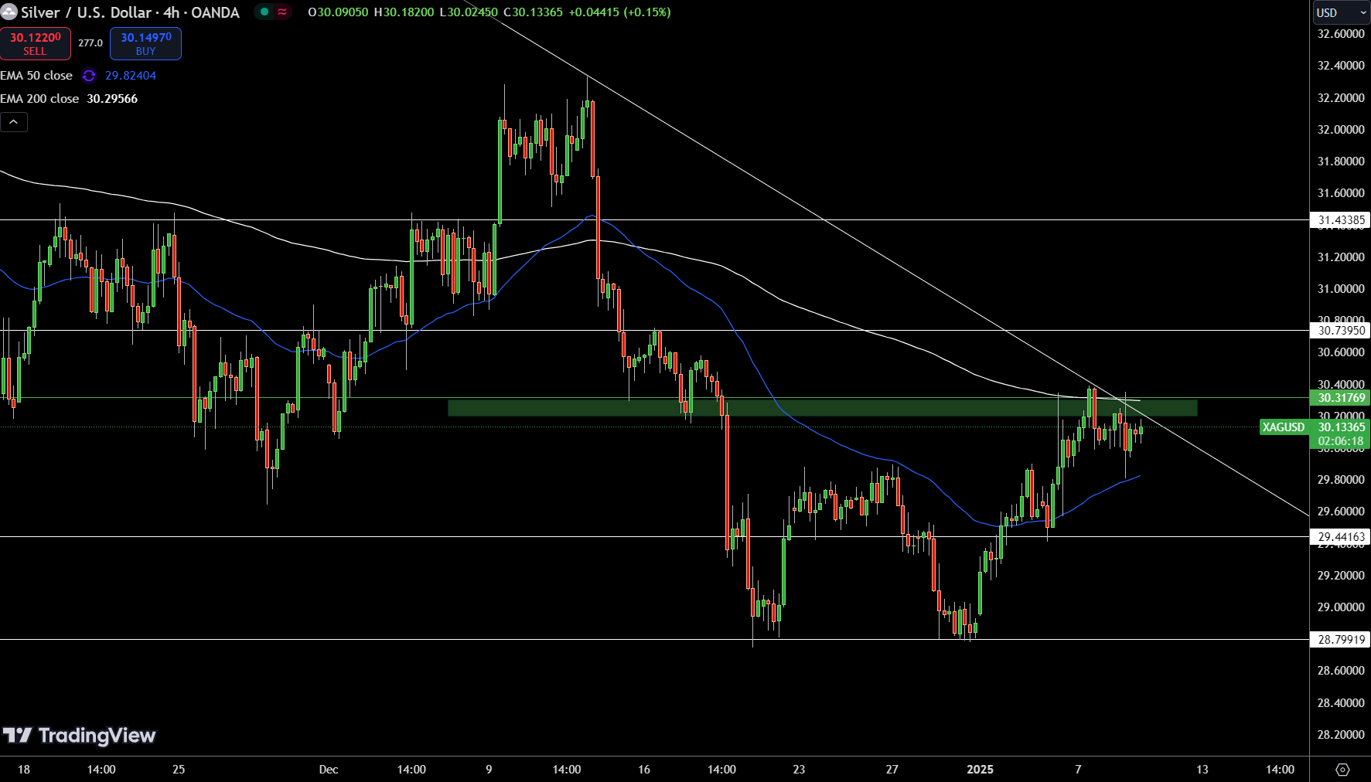The image size is (1371, 782).
Task: Click the 23 date label on time axis
Action: coord(799,770)
